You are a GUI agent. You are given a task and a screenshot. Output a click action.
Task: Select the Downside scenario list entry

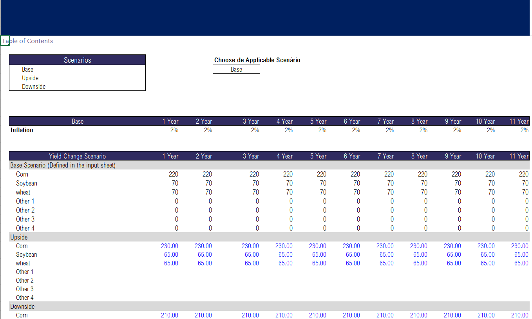tap(34, 87)
